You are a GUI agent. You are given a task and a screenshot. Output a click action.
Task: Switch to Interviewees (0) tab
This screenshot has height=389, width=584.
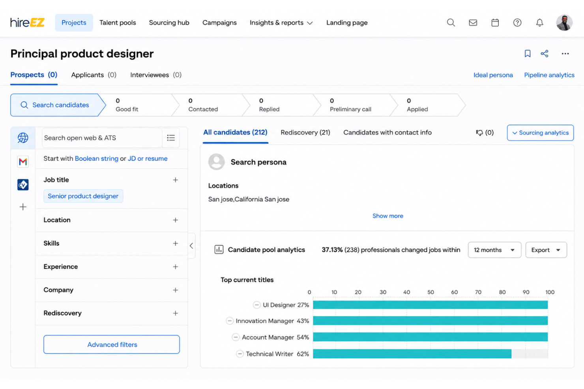[156, 75]
